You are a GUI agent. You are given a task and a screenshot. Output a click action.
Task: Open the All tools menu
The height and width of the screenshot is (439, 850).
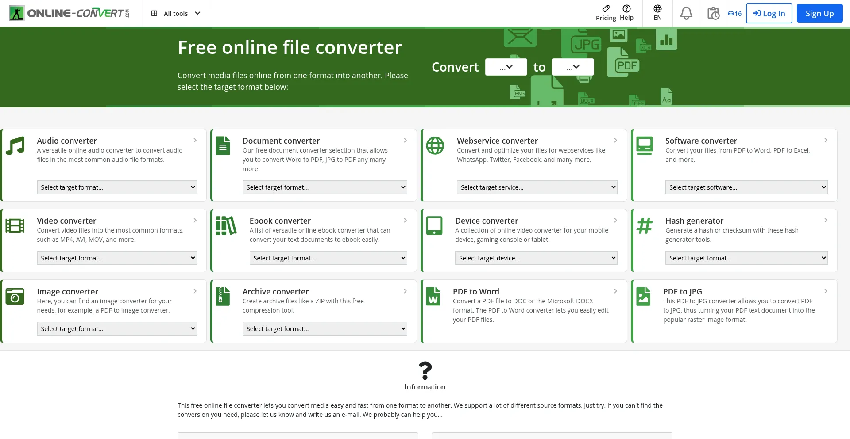tap(176, 13)
